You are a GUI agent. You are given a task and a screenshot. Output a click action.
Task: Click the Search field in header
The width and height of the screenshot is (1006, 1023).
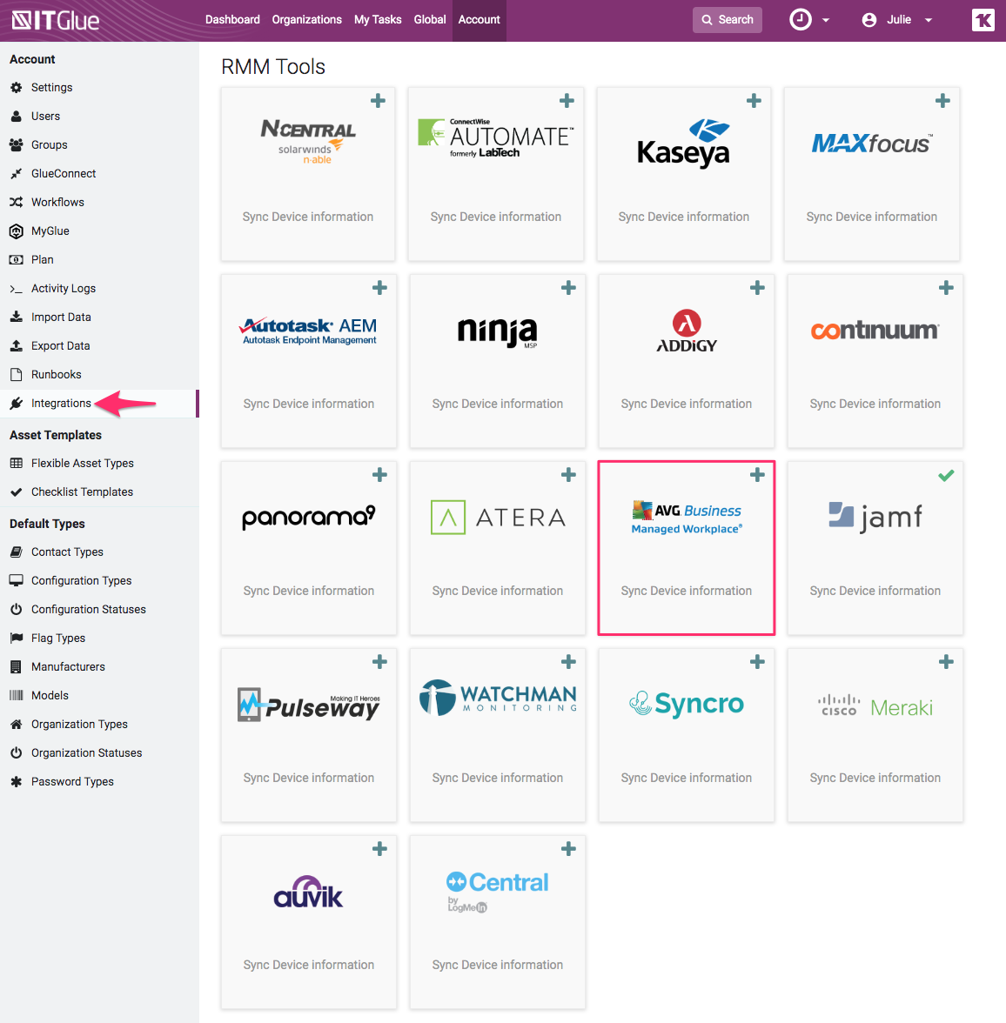728,19
